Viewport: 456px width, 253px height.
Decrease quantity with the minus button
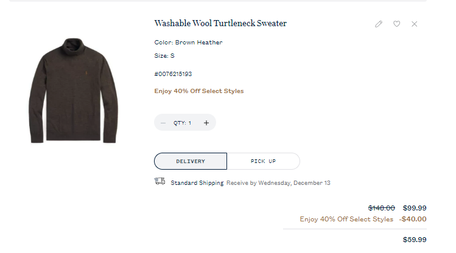(163, 123)
